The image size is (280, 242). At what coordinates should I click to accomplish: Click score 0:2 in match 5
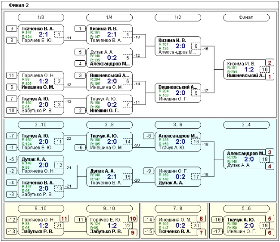[112, 58]
